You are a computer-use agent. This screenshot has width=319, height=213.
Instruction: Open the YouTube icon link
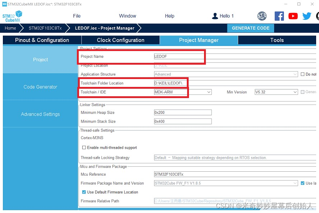pyautogui.click(x=293, y=16)
